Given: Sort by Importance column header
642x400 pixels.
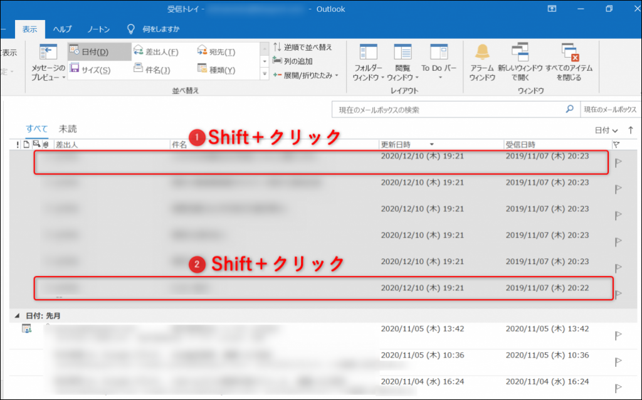Looking at the screenshot, I should click(x=18, y=145).
